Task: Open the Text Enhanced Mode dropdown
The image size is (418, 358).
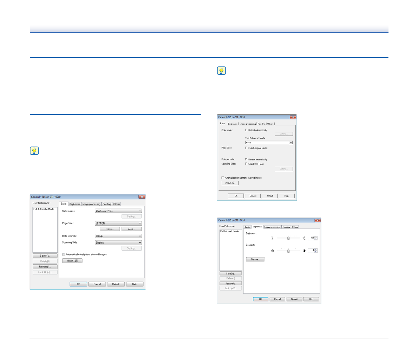Action: point(291,143)
